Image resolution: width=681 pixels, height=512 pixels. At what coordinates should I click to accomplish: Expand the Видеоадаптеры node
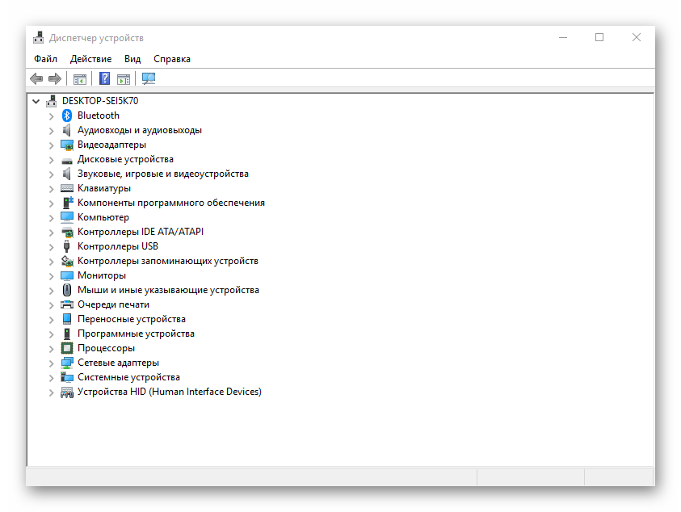(51, 145)
